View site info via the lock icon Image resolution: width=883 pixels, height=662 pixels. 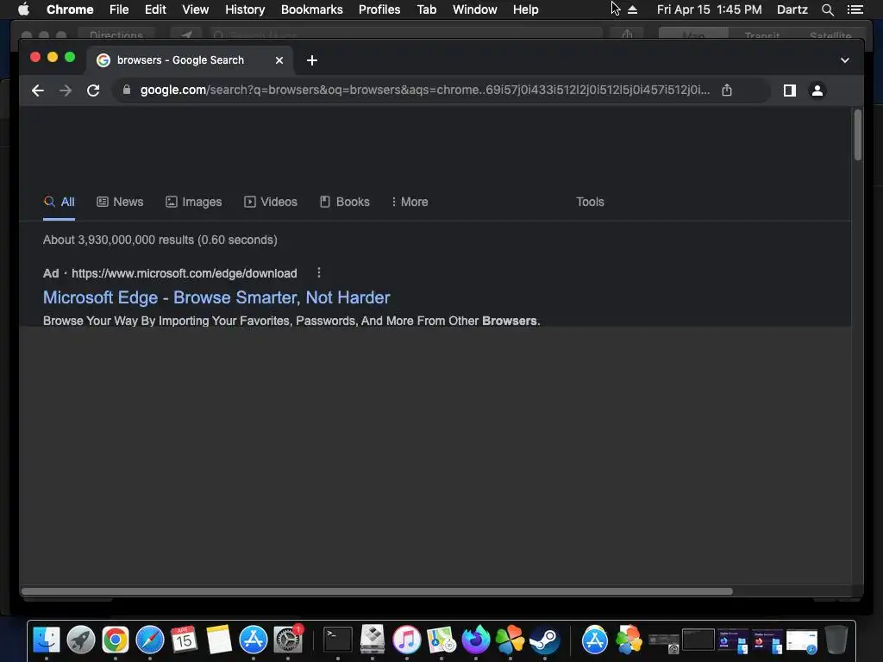[x=127, y=90]
